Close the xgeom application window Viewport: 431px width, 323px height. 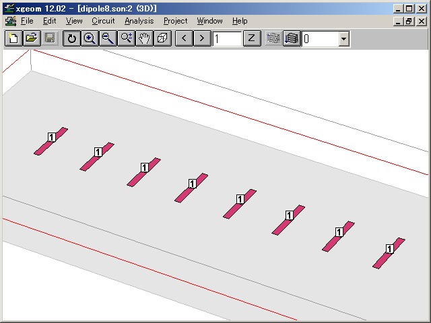click(422, 9)
